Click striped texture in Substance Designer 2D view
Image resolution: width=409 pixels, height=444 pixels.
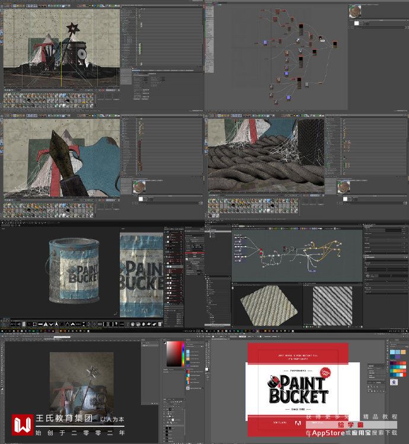coord(332,305)
